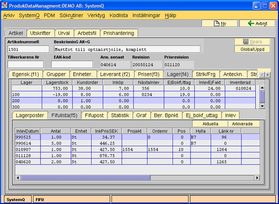Click the Inventerad column header
Image resolution: width=279 pixels, height=204 pixels.
pyautogui.click(x=240, y=82)
